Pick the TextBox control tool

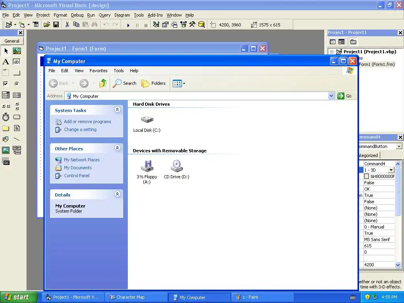click(x=17, y=62)
